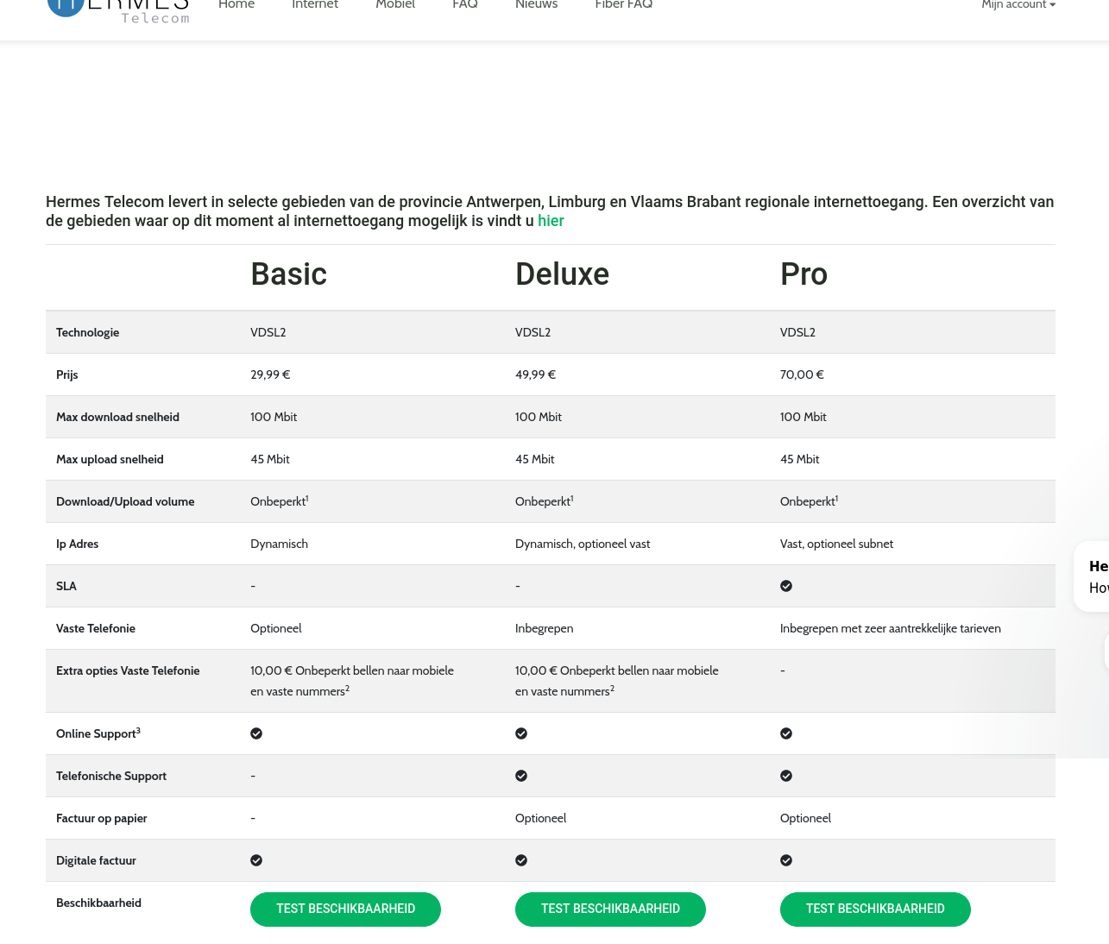Screen dimensions: 1109x944
Task: Test beschikbaarheid for the Basic plan
Action: click(345, 909)
